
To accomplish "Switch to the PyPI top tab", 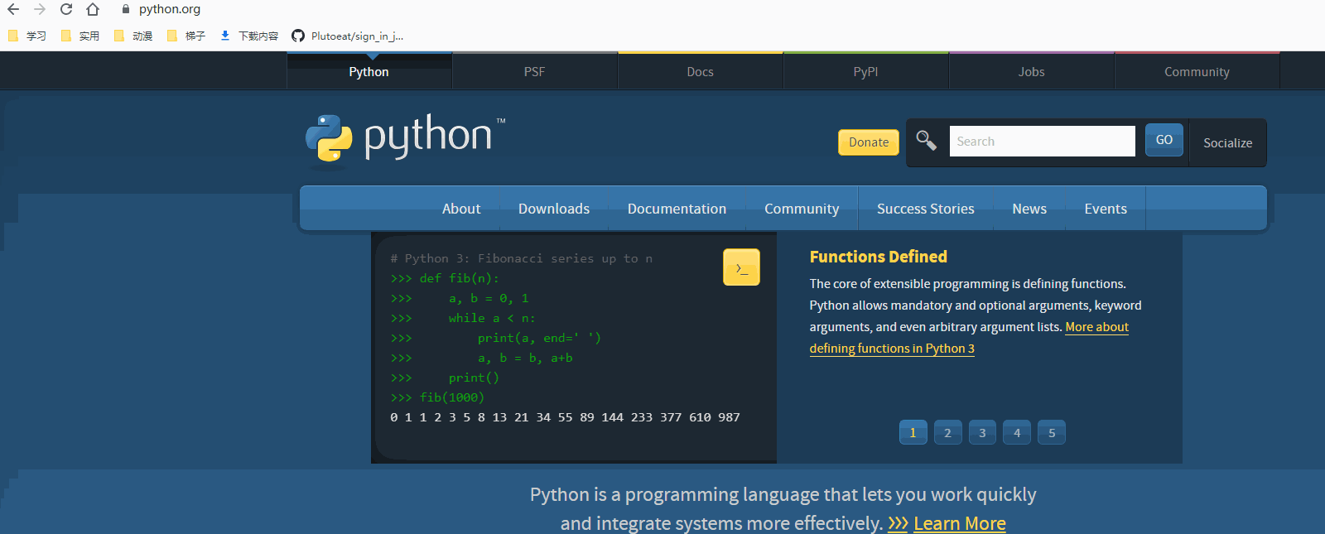I will pos(866,72).
